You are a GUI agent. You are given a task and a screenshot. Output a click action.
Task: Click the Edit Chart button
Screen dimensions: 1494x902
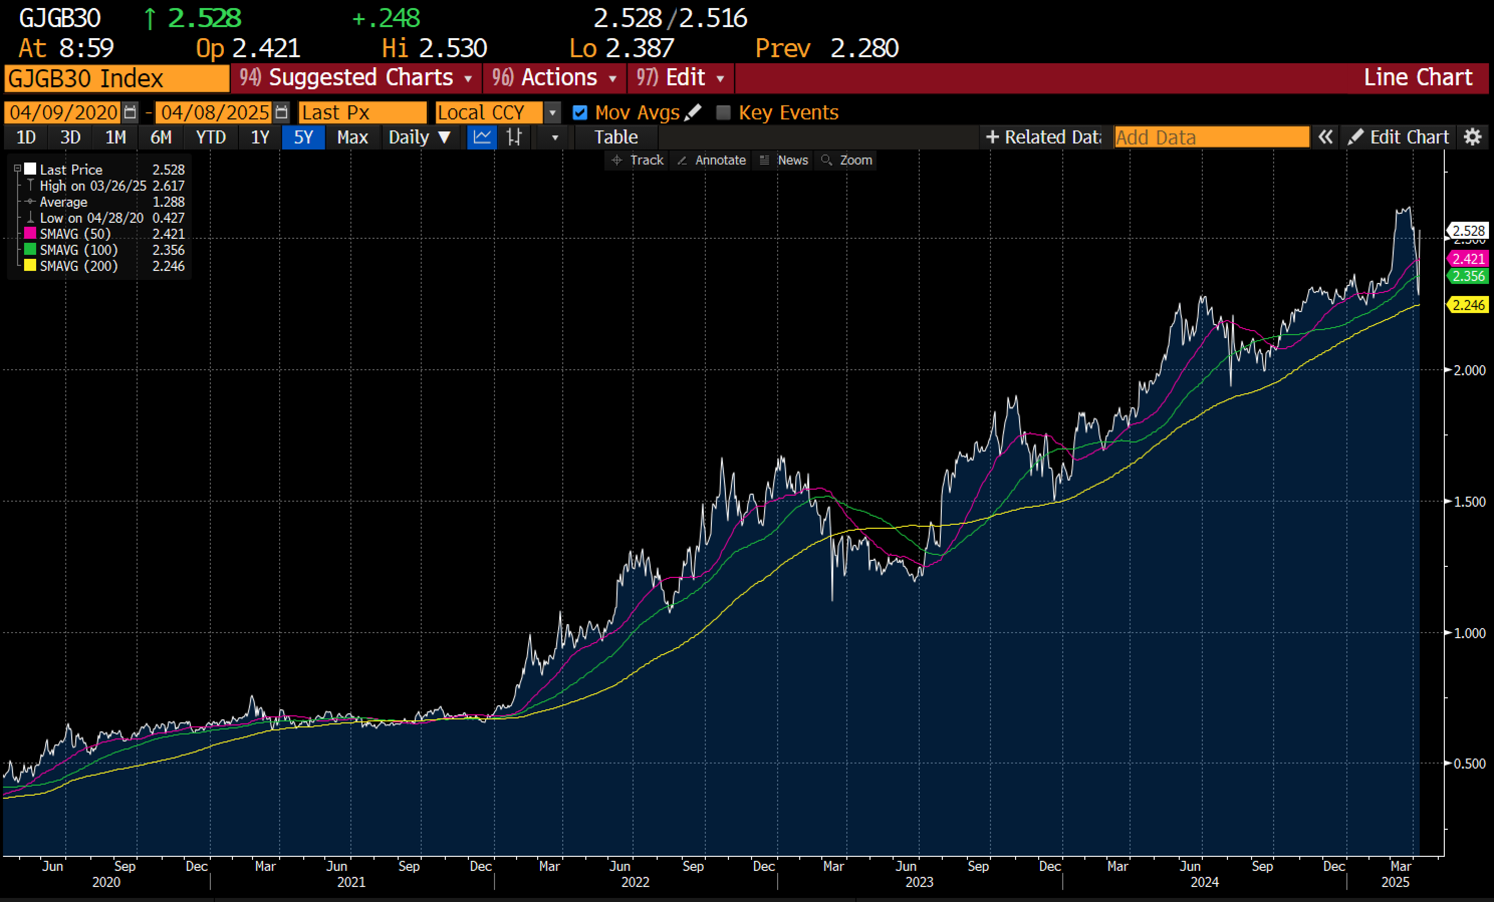(x=1399, y=137)
